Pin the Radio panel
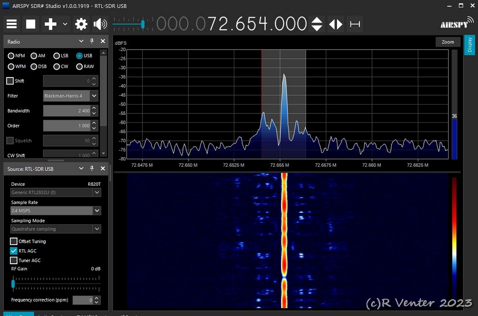Viewport: 478px width, 316px height. pyautogui.click(x=92, y=42)
